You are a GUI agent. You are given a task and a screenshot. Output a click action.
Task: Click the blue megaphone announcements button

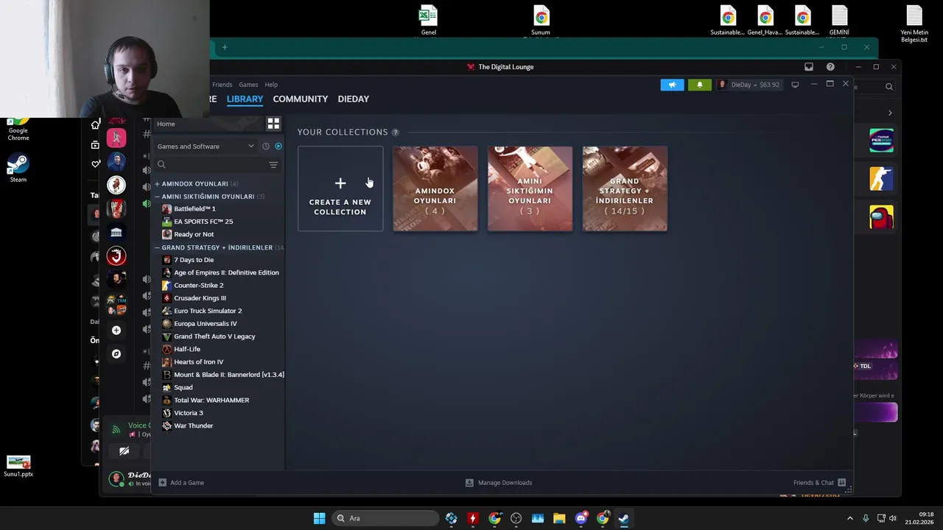(672, 85)
